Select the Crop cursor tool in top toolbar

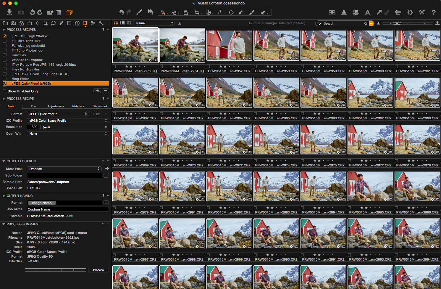[197, 12]
